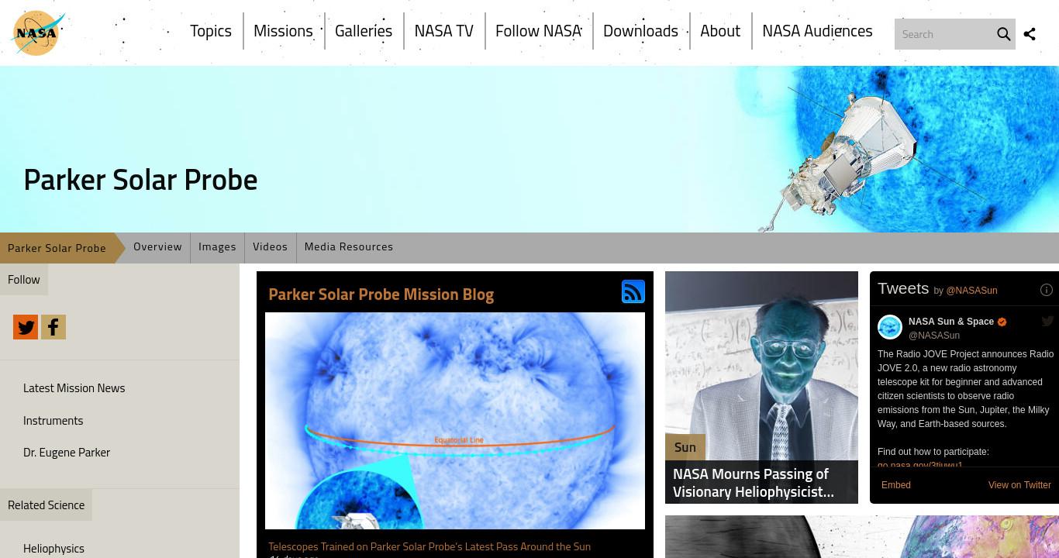The height and width of the screenshot is (558, 1059).
Task: Click the search magnifier icon
Action: [x=1003, y=34]
